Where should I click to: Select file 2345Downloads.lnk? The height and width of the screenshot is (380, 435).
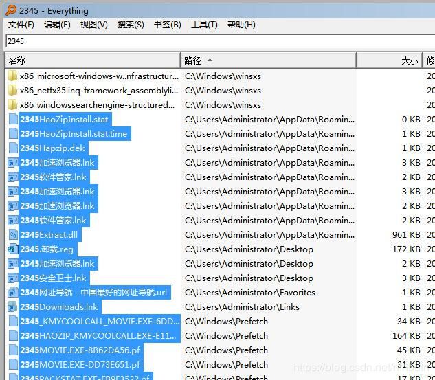59,306
